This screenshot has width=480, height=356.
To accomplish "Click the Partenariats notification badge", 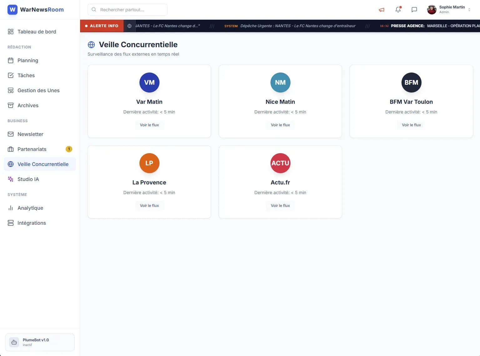I will pyautogui.click(x=69, y=149).
